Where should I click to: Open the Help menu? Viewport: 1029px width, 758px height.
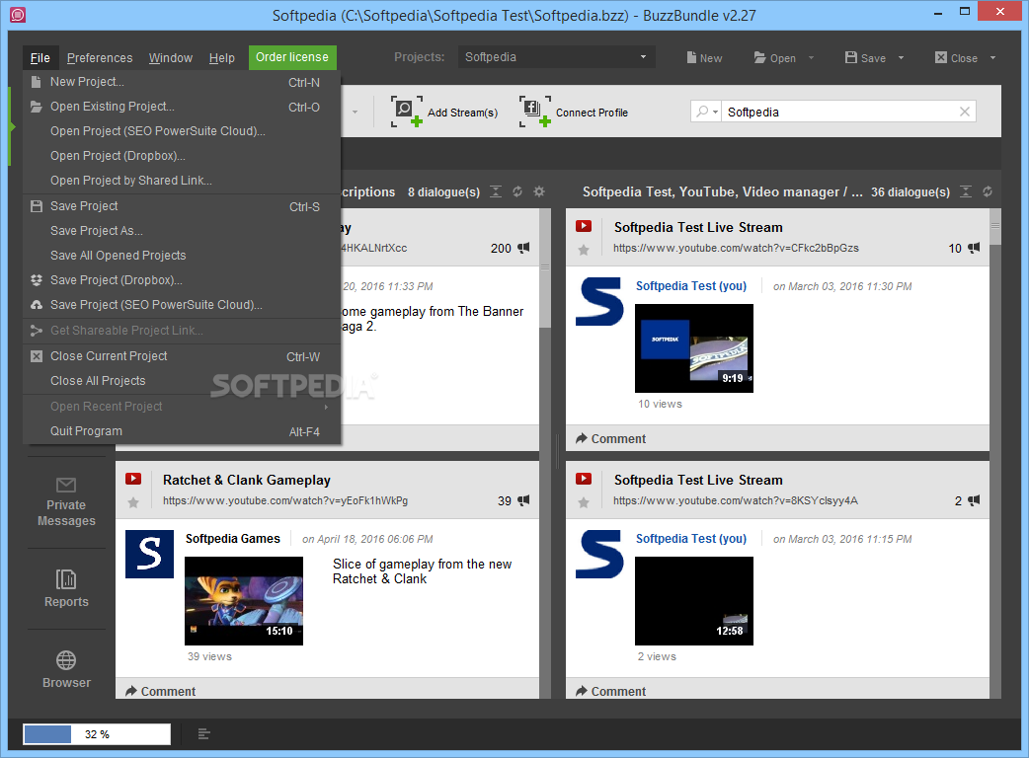point(222,57)
